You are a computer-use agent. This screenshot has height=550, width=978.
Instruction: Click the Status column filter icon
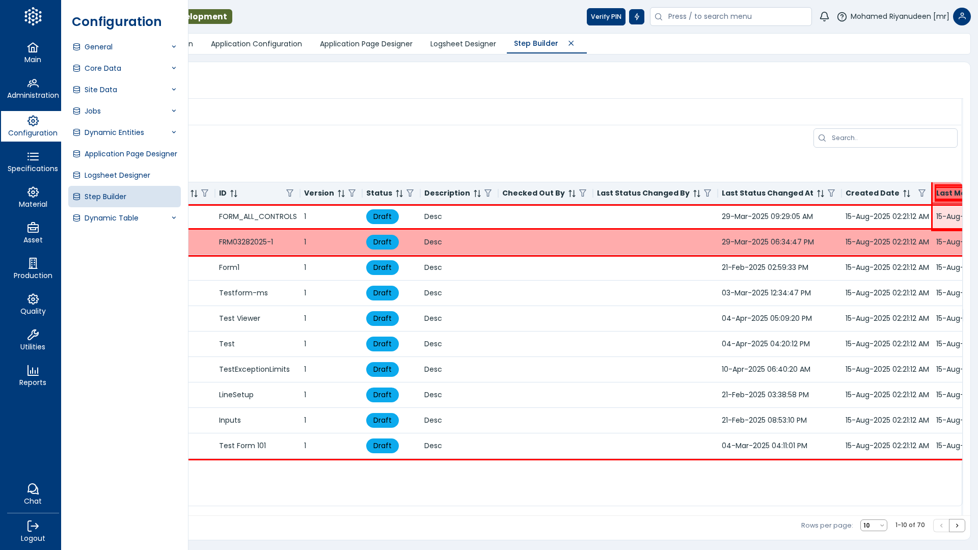click(410, 194)
